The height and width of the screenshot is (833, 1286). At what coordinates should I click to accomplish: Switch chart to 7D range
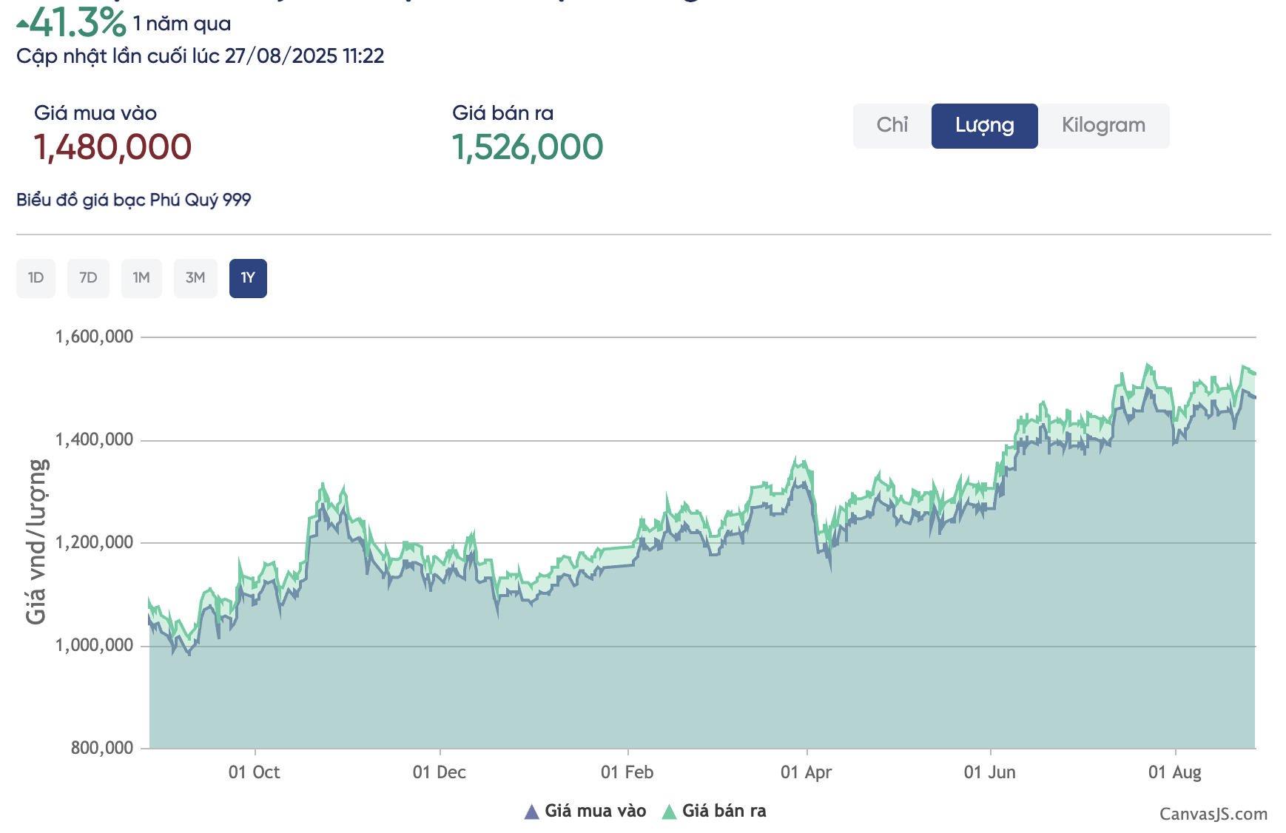(88, 278)
